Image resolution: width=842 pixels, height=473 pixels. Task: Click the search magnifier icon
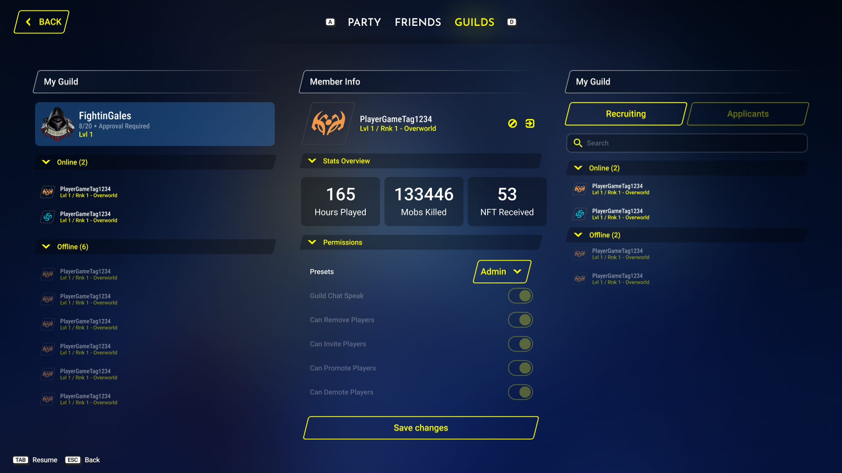(x=578, y=143)
